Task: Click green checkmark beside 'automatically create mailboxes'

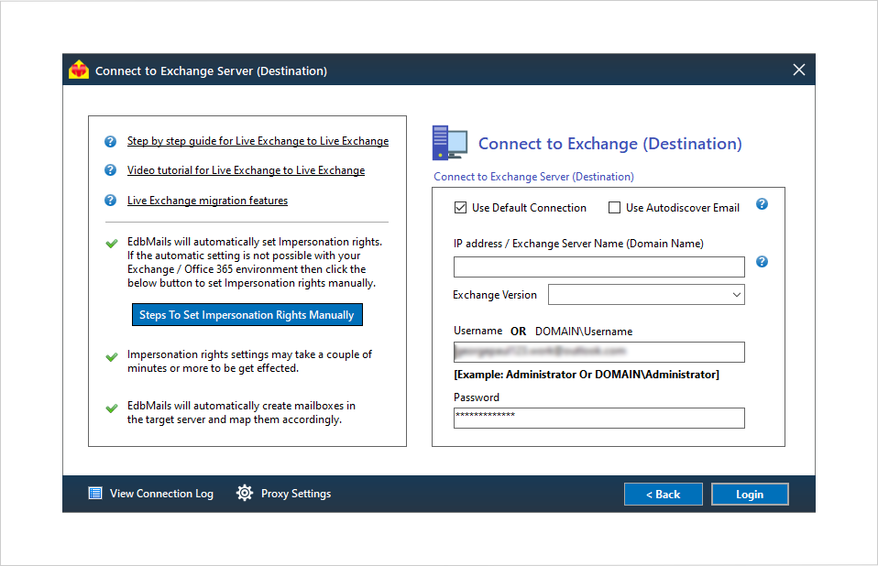Action: point(112,408)
